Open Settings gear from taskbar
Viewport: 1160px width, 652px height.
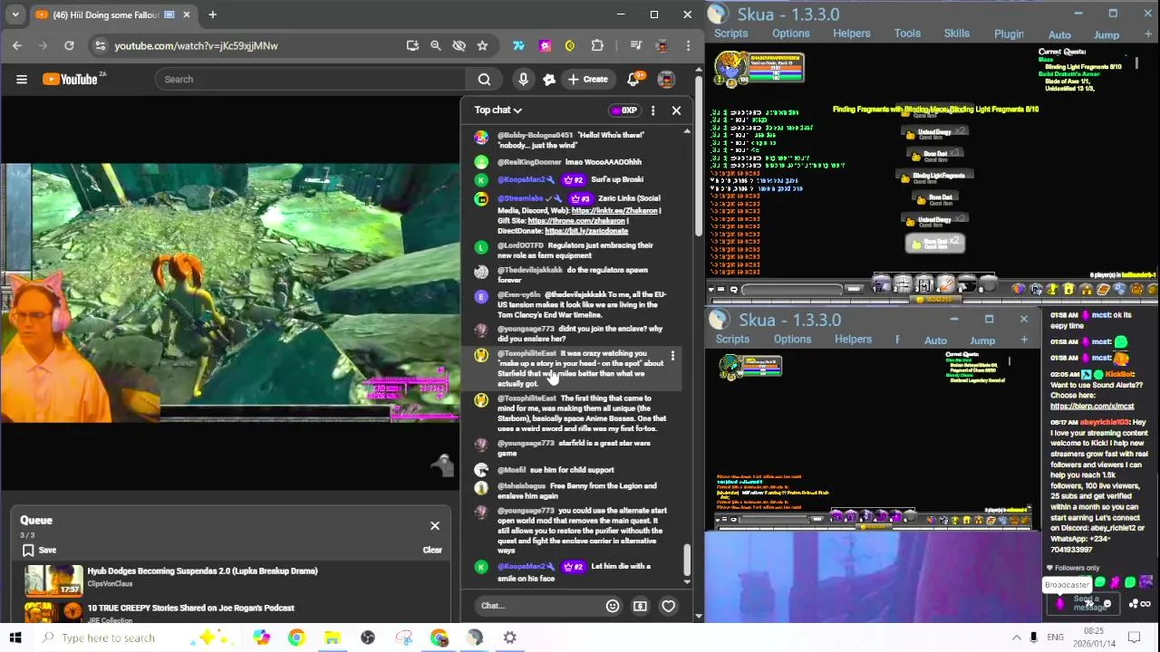coord(509,638)
